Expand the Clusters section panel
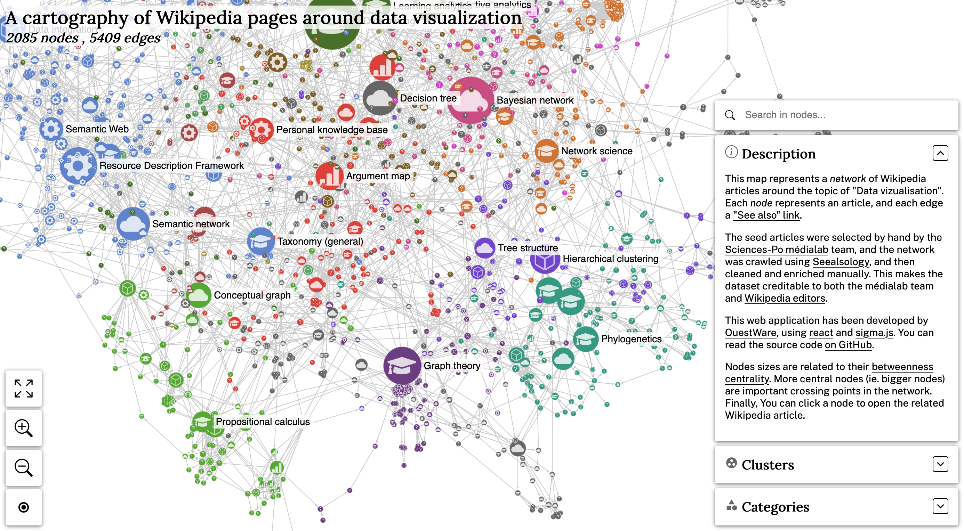This screenshot has width=964, height=531. pos(940,464)
